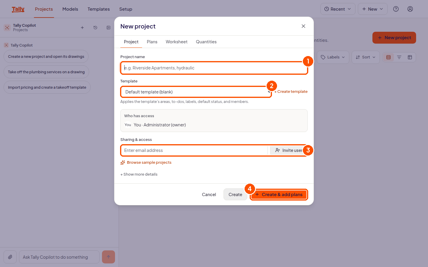Close the New project dialog
Viewport: 428px width, 267px height.
[303, 26]
